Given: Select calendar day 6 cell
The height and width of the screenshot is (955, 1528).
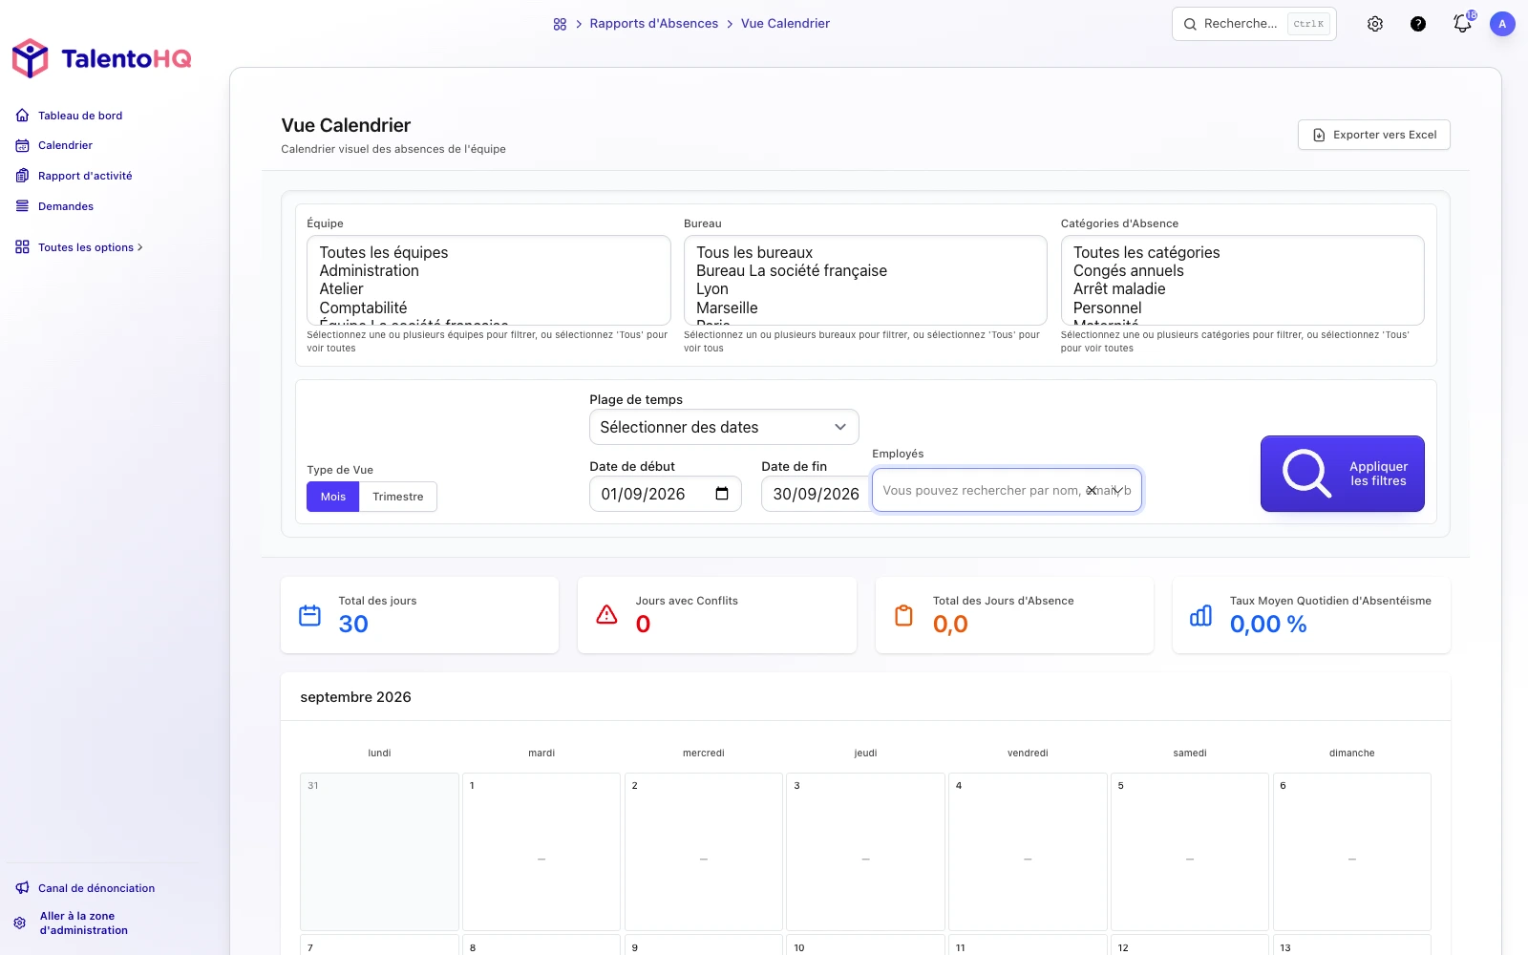Looking at the screenshot, I should [1352, 852].
